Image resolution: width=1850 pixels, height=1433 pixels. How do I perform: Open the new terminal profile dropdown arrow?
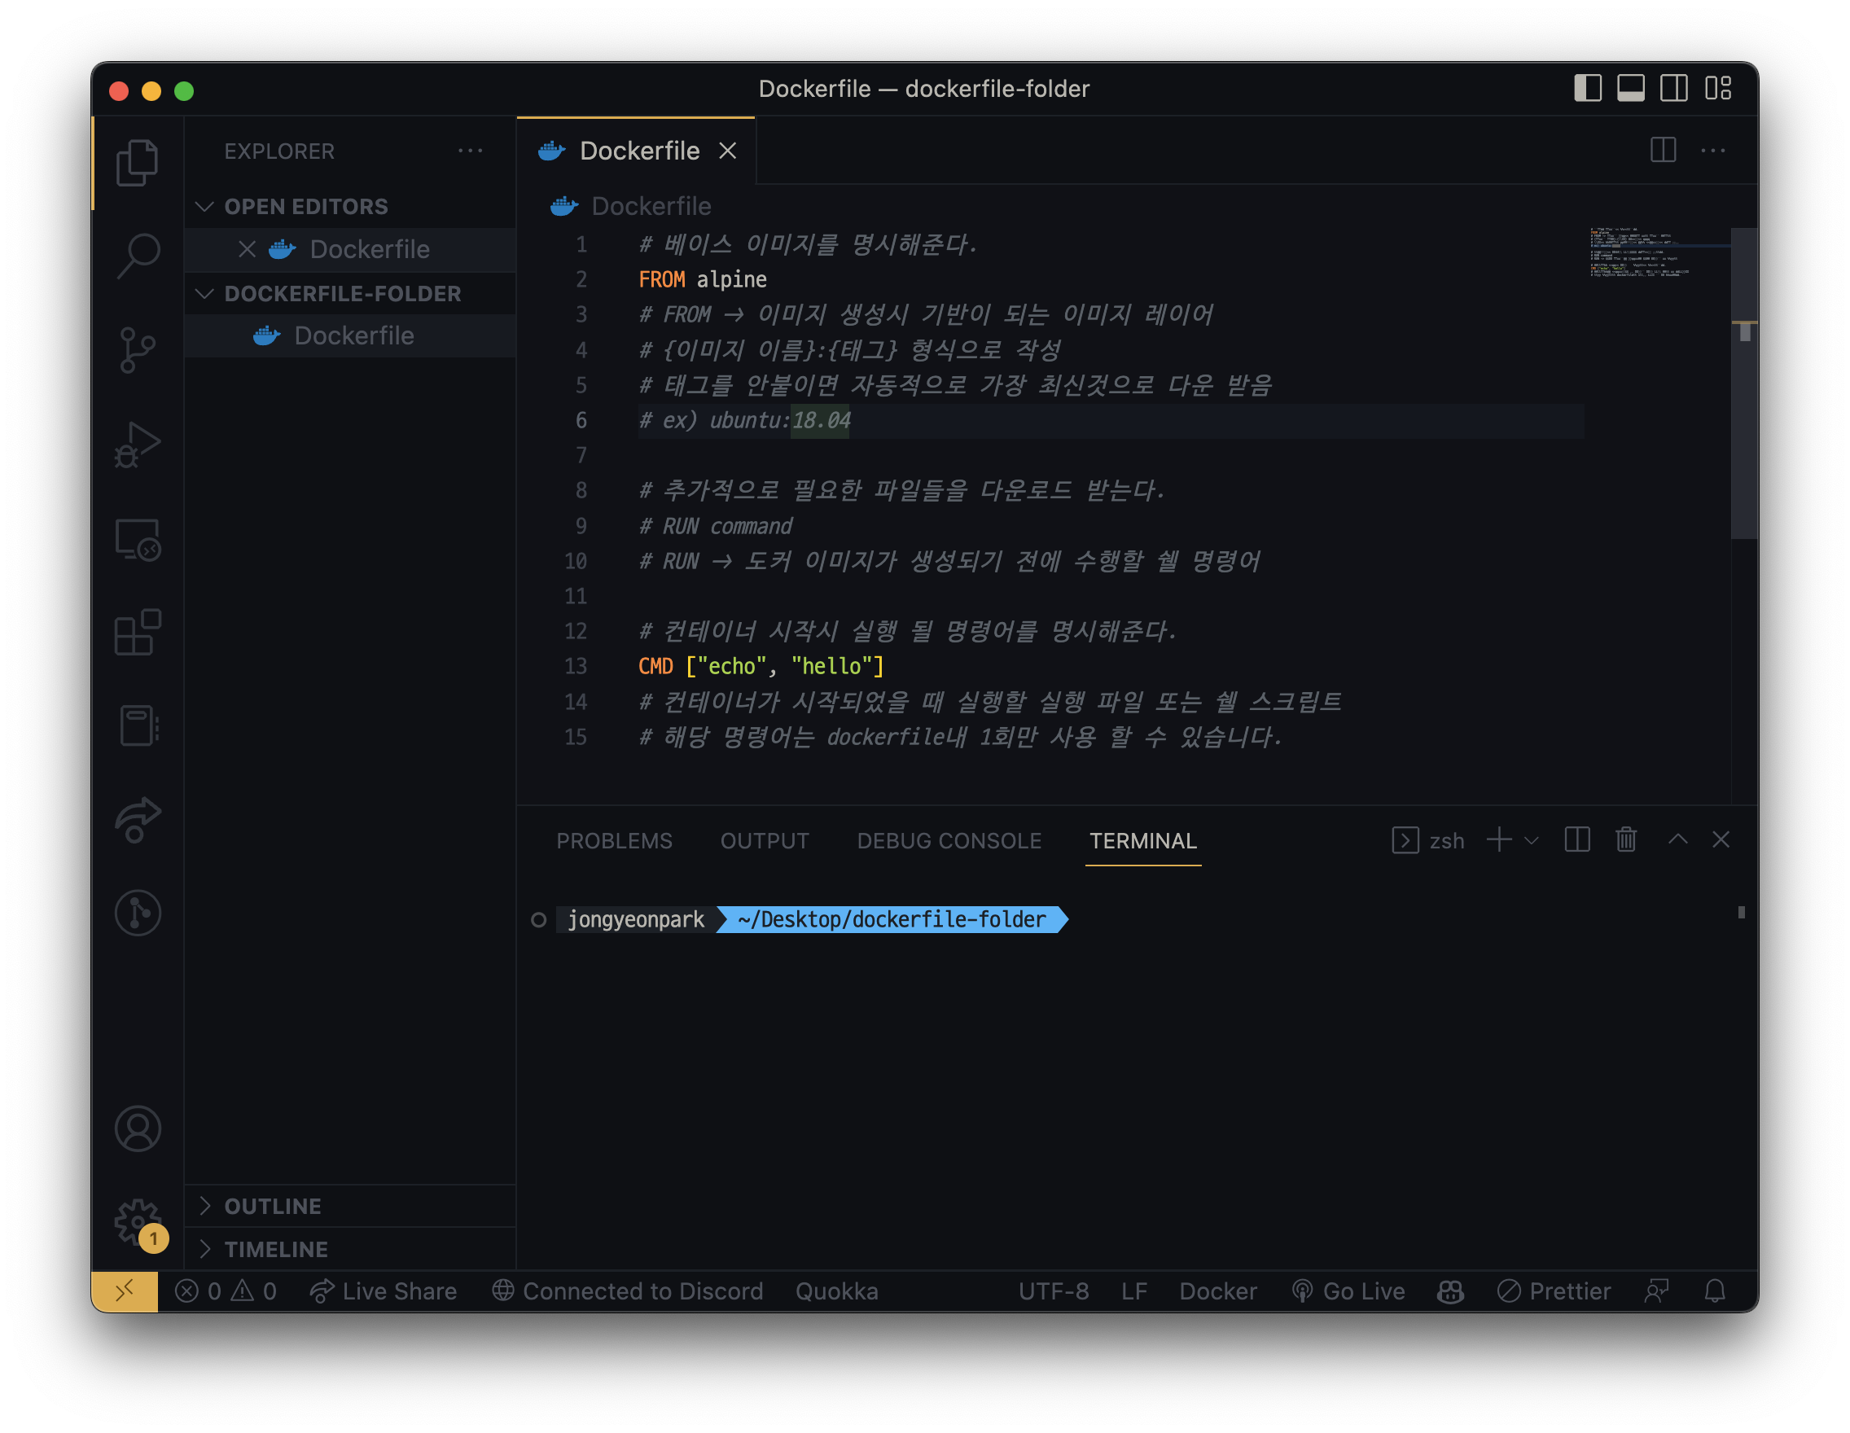(x=1532, y=840)
